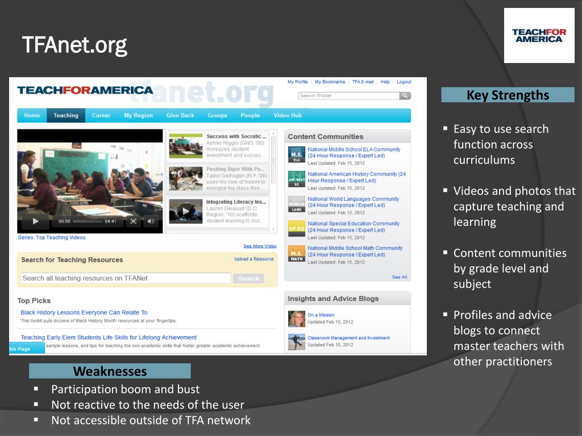Click the Weaknesses heading
Viewport: 582px width, 436px height.
click(110, 371)
